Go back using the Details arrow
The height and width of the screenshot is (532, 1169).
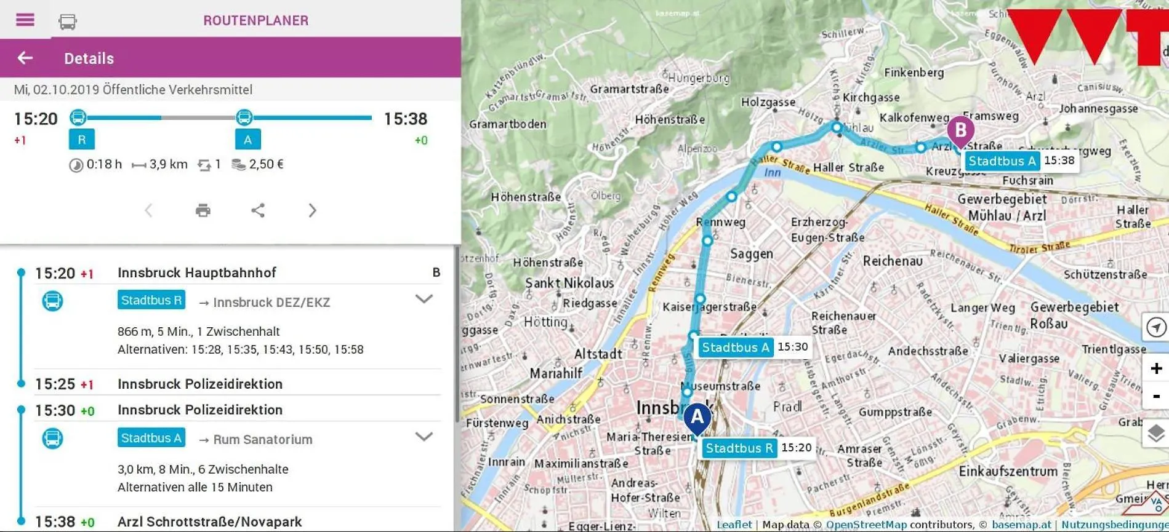tap(25, 58)
